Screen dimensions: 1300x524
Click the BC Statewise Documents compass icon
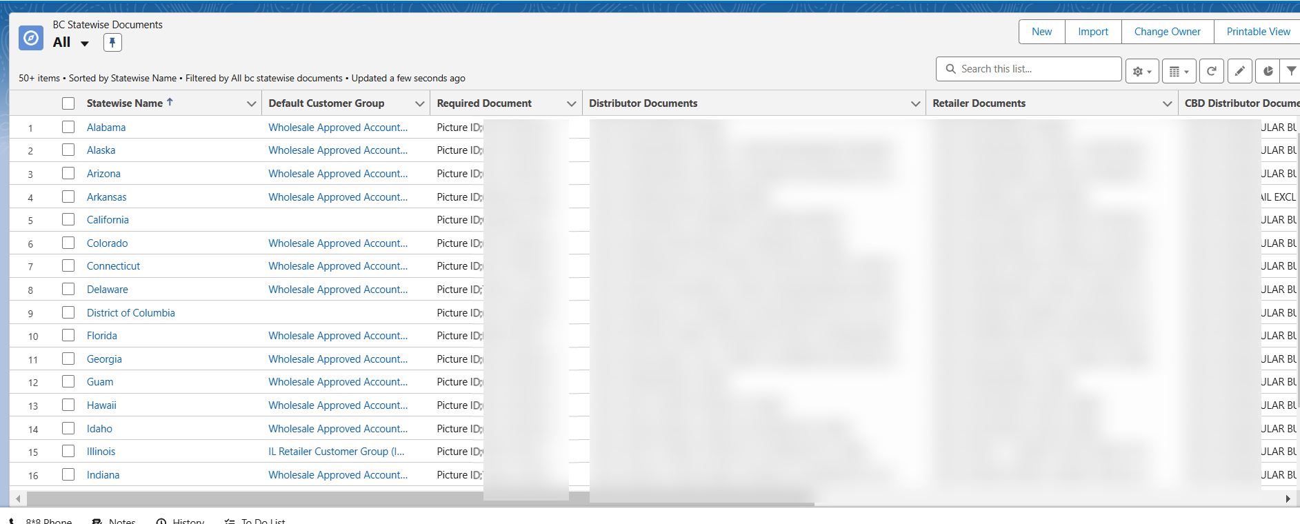point(31,38)
